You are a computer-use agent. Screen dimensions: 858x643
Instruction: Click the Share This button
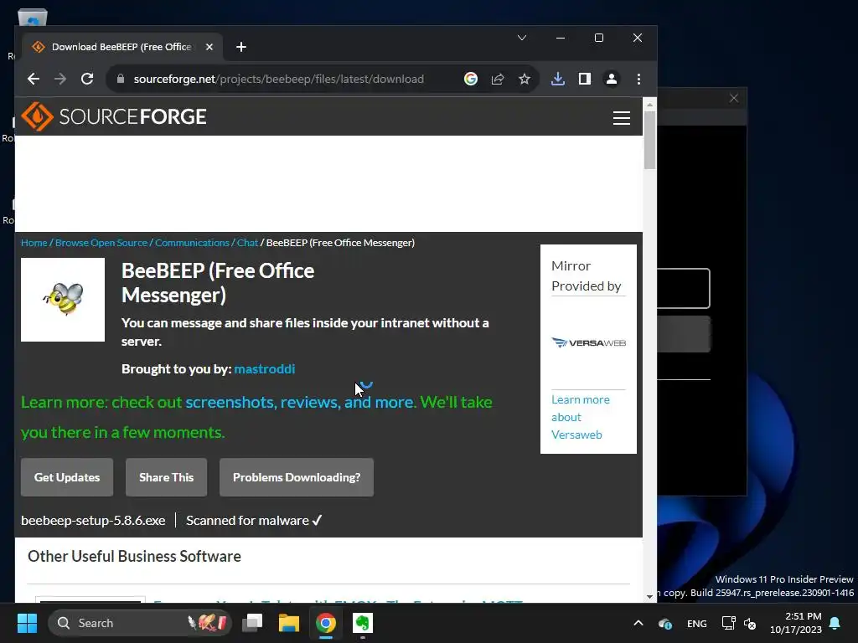pos(167,477)
